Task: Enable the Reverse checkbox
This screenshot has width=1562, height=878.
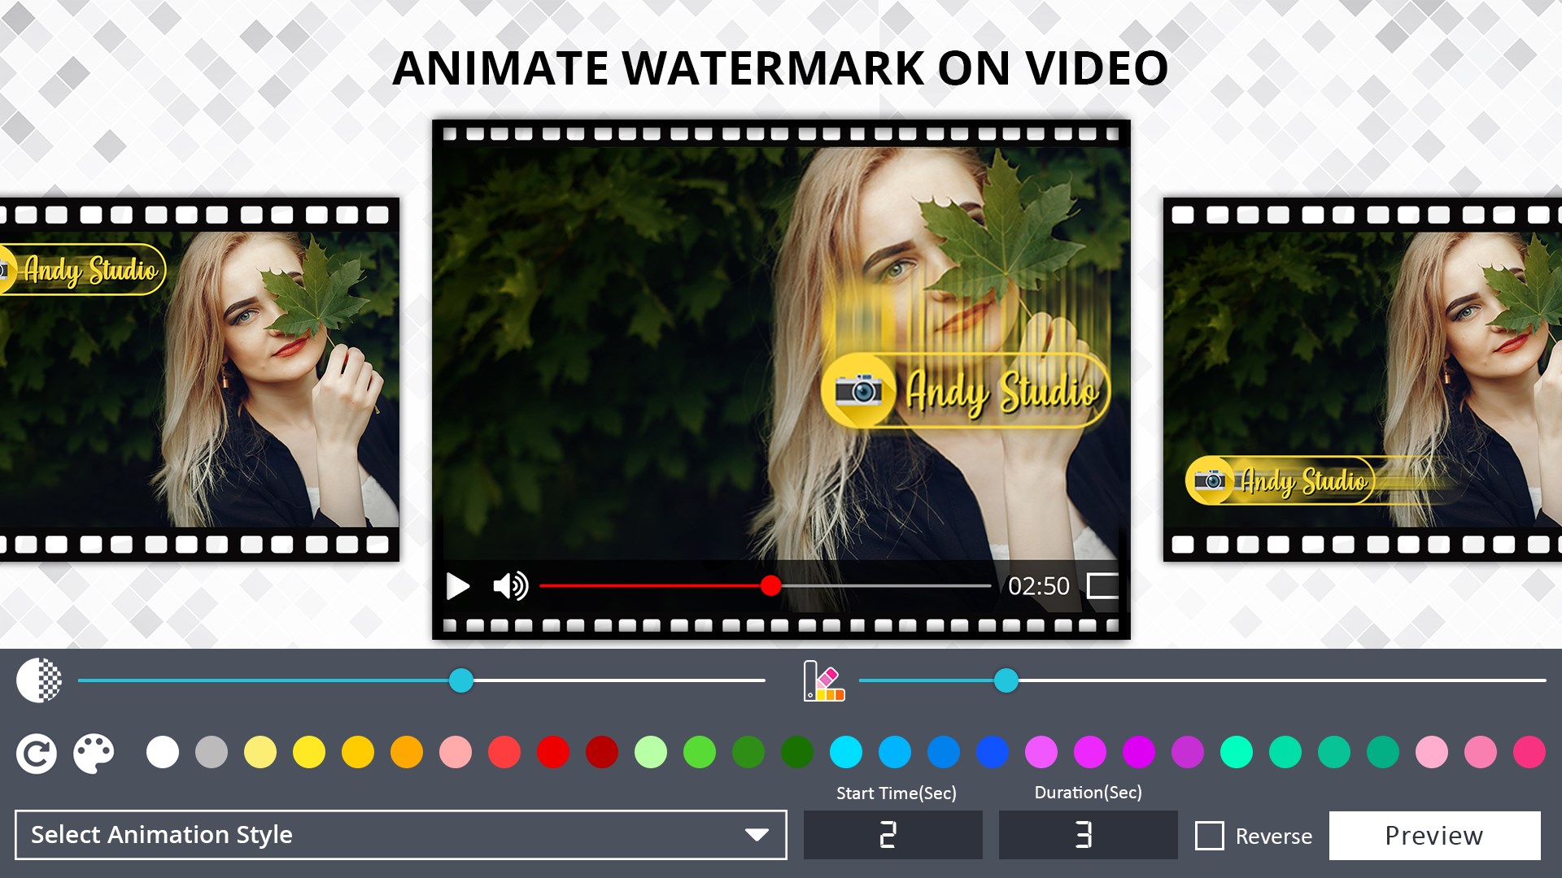Action: pyautogui.click(x=1209, y=836)
